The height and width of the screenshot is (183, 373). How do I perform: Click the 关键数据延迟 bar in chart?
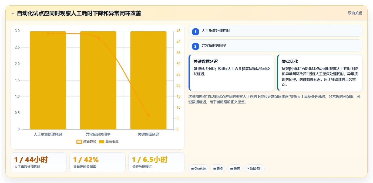point(148,80)
